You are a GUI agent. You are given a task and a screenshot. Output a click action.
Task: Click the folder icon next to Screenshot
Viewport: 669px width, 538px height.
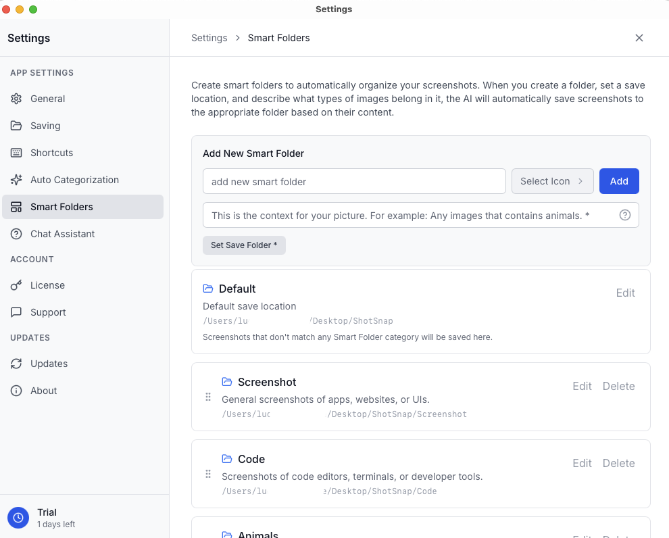tap(226, 382)
